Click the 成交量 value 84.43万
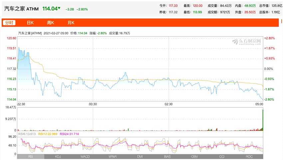Image resolution: width=283 pixels, height=160 pixels. 226,6
